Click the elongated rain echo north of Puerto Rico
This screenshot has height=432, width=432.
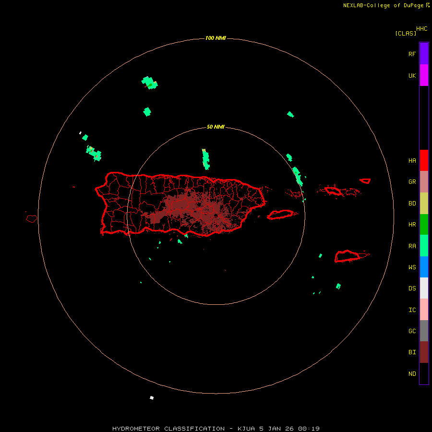205,159
